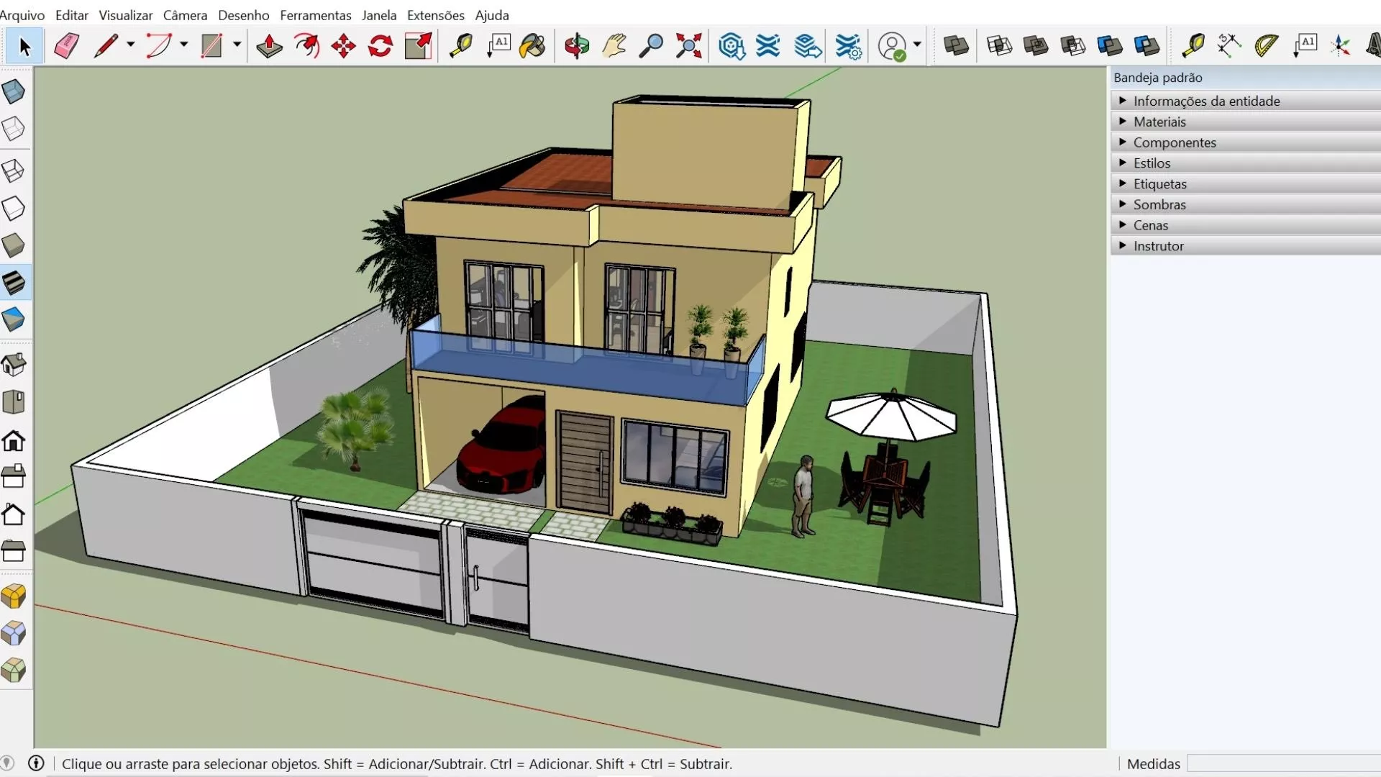Toggle X-ray face style
Image resolution: width=1381 pixels, height=777 pixels.
(x=13, y=91)
